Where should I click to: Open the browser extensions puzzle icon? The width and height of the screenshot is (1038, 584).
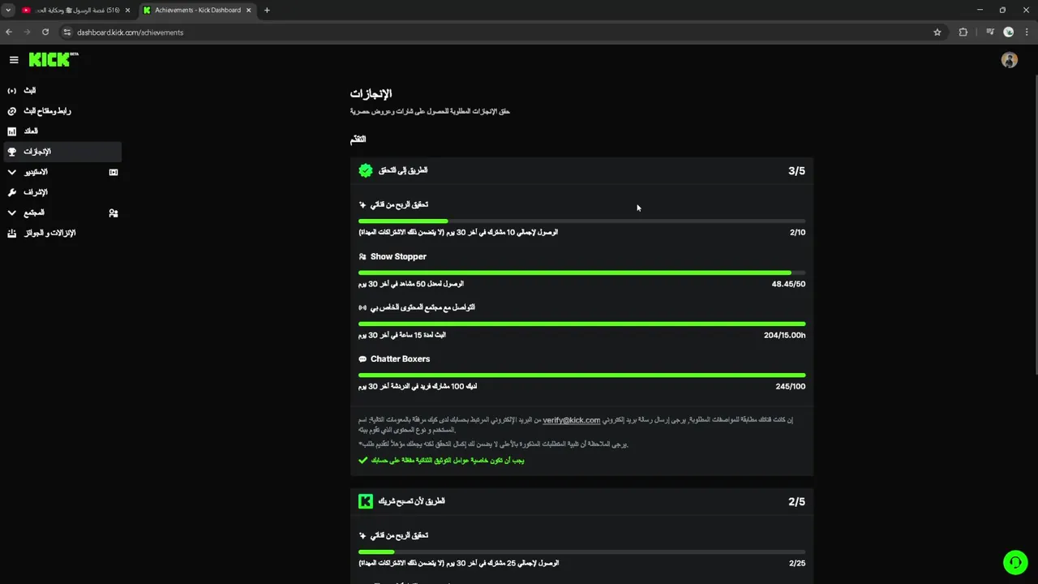[x=963, y=32]
